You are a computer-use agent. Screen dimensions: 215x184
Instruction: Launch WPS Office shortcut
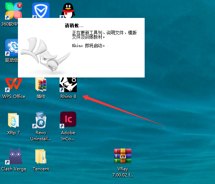pos(13,85)
